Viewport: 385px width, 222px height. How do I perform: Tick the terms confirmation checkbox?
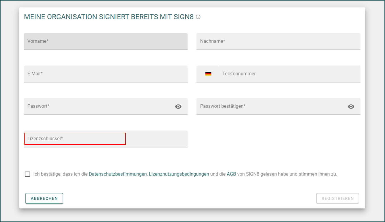[x=27, y=174]
